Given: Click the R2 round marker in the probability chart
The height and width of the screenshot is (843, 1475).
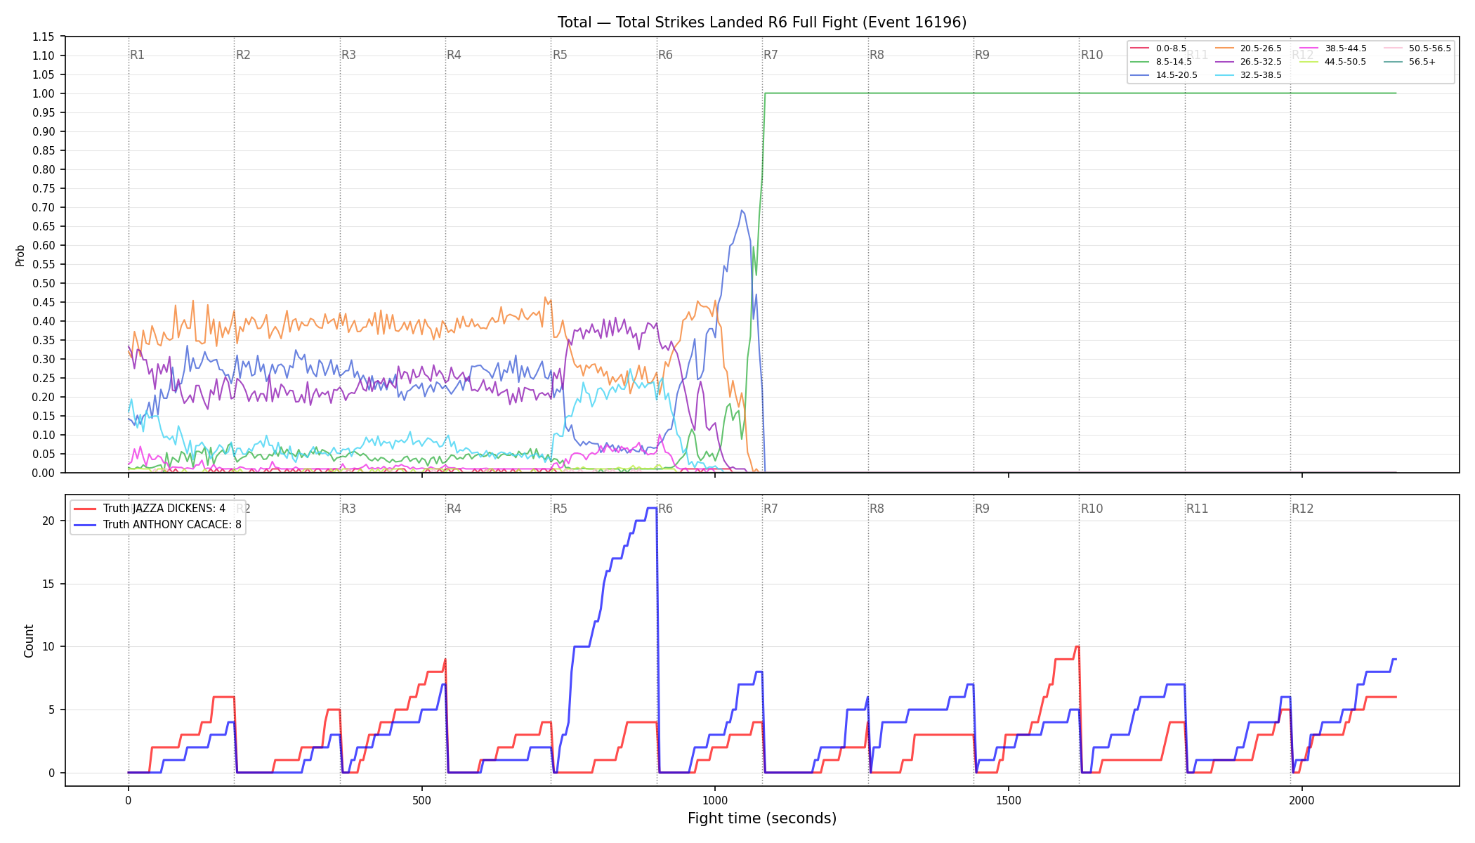Looking at the screenshot, I should [x=243, y=55].
